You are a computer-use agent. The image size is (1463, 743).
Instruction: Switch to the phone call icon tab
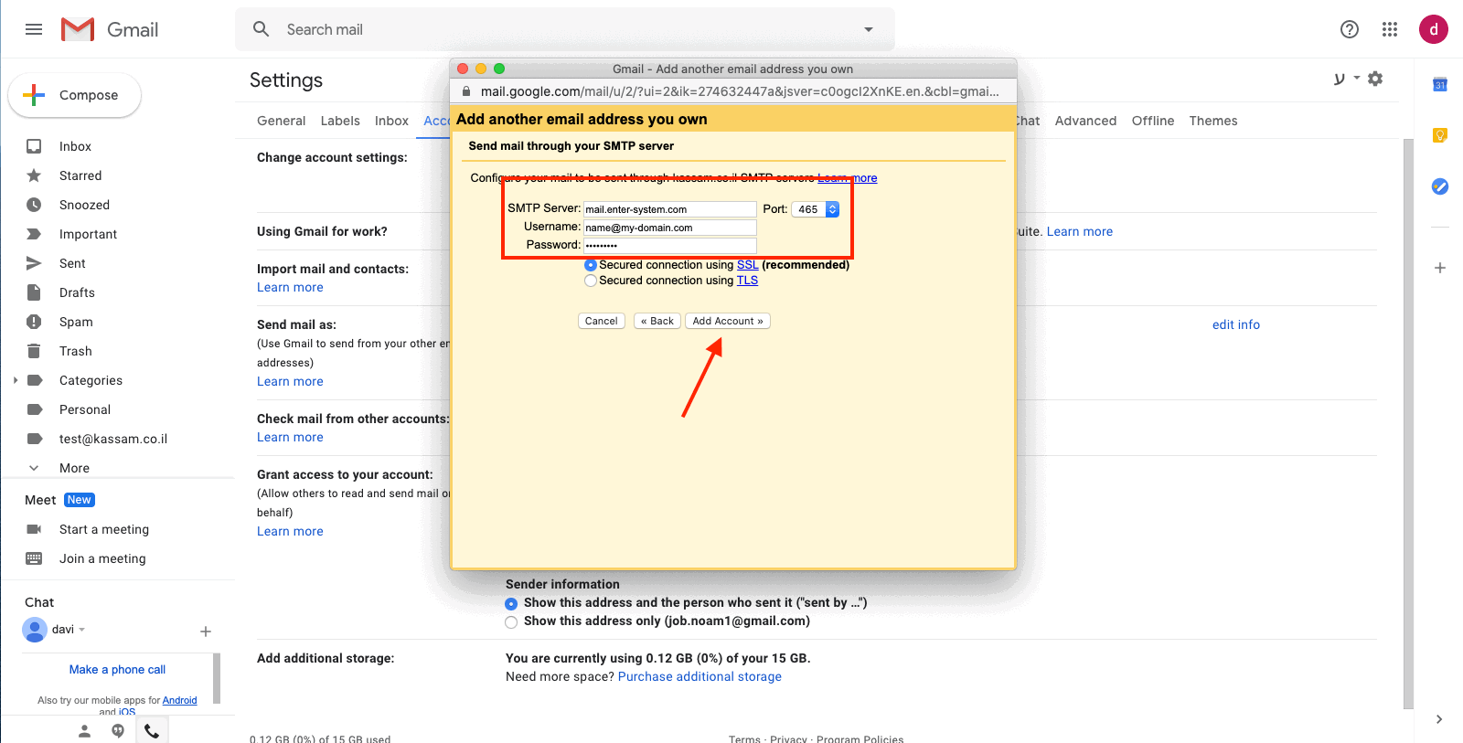click(152, 730)
